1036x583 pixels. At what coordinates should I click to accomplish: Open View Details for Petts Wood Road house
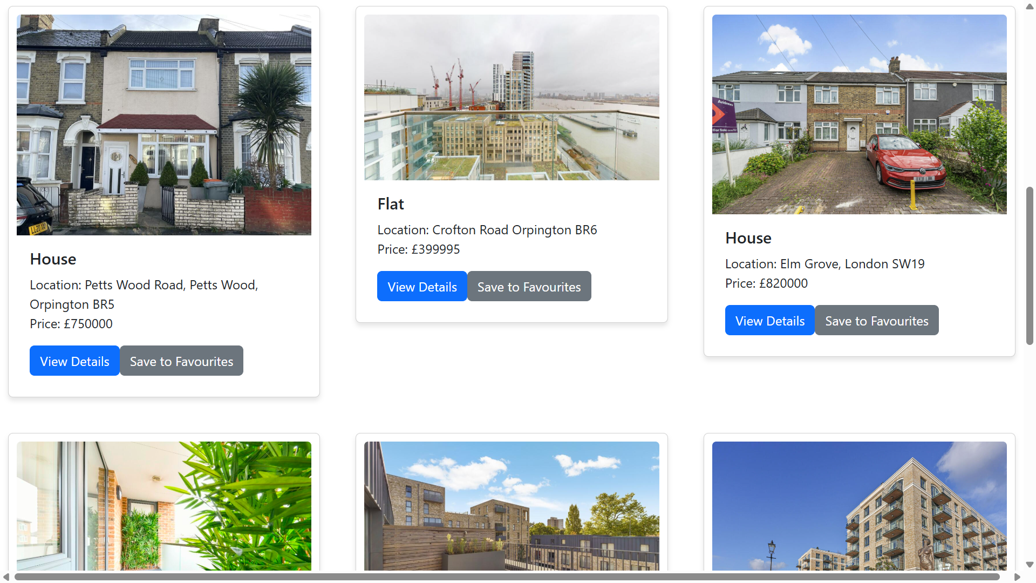coord(74,361)
